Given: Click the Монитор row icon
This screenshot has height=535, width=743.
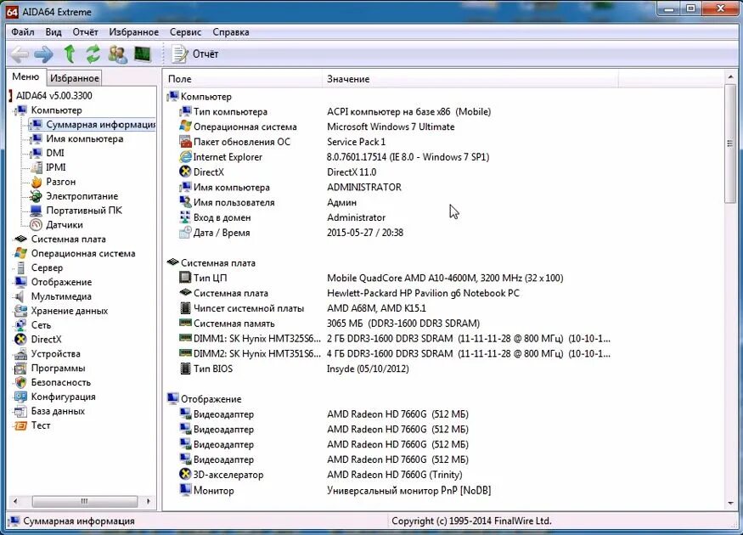Looking at the screenshot, I should [185, 489].
